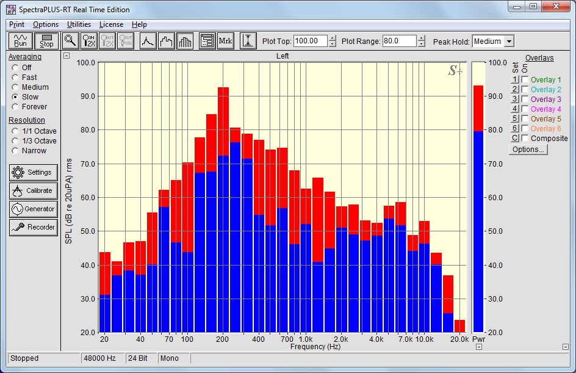Select Slow averaging
The width and height of the screenshot is (576, 373).
[15, 96]
